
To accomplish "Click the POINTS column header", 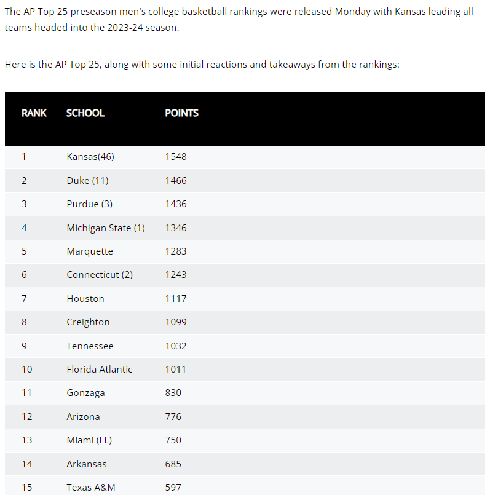I will [x=181, y=113].
